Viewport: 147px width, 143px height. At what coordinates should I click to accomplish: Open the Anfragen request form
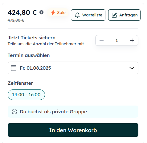[x=124, y=15]
